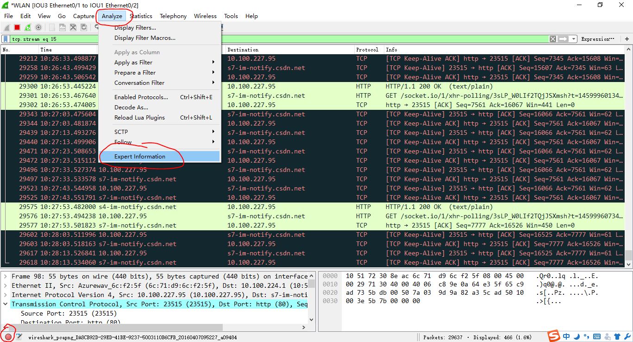633x342 pixels.
Task: Open the recent filters dropdown arrow
Action: [574, 39]
